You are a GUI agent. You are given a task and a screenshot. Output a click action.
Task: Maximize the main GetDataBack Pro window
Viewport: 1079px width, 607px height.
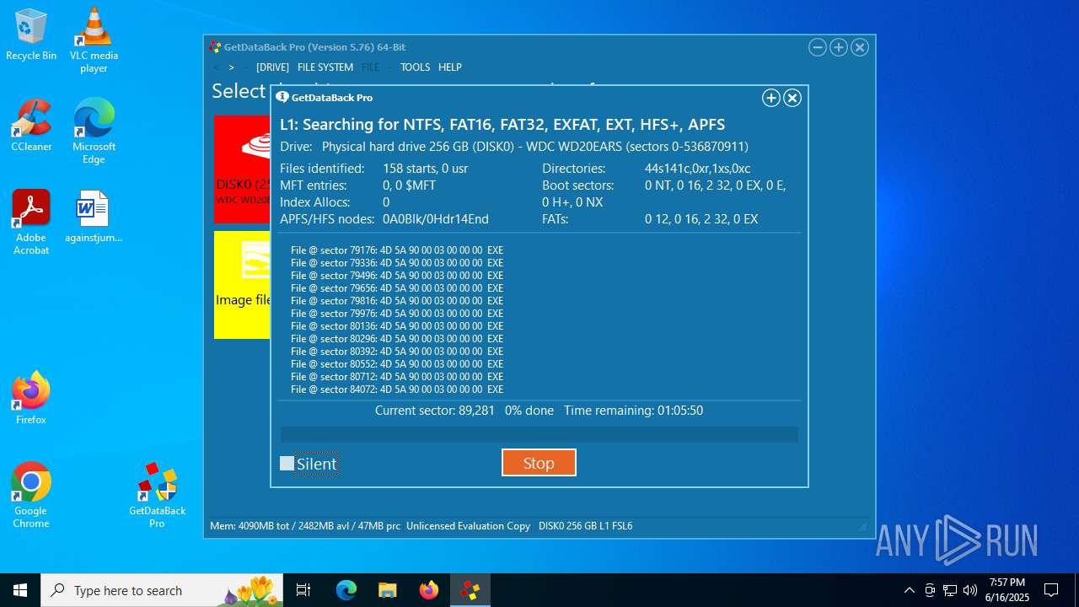pos(839,47)
